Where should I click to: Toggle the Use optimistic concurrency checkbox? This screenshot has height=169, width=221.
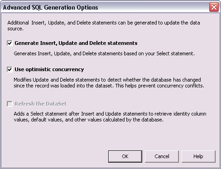10,70
